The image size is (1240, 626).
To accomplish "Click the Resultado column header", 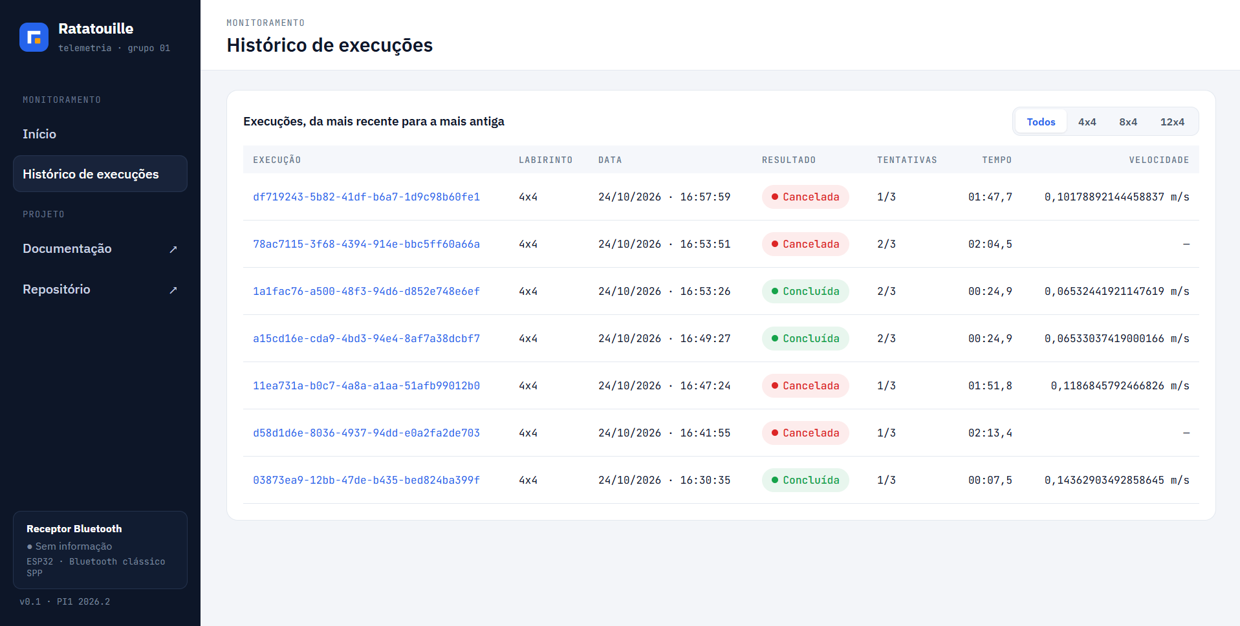I will (x=789, y=160).
